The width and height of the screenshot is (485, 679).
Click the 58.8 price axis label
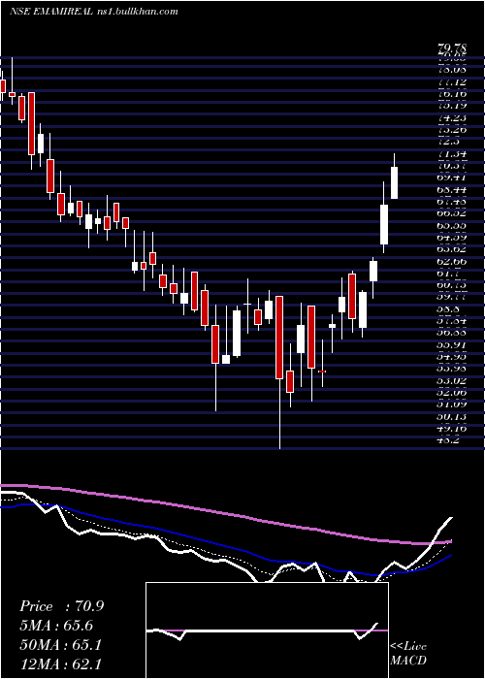[450, 309]
